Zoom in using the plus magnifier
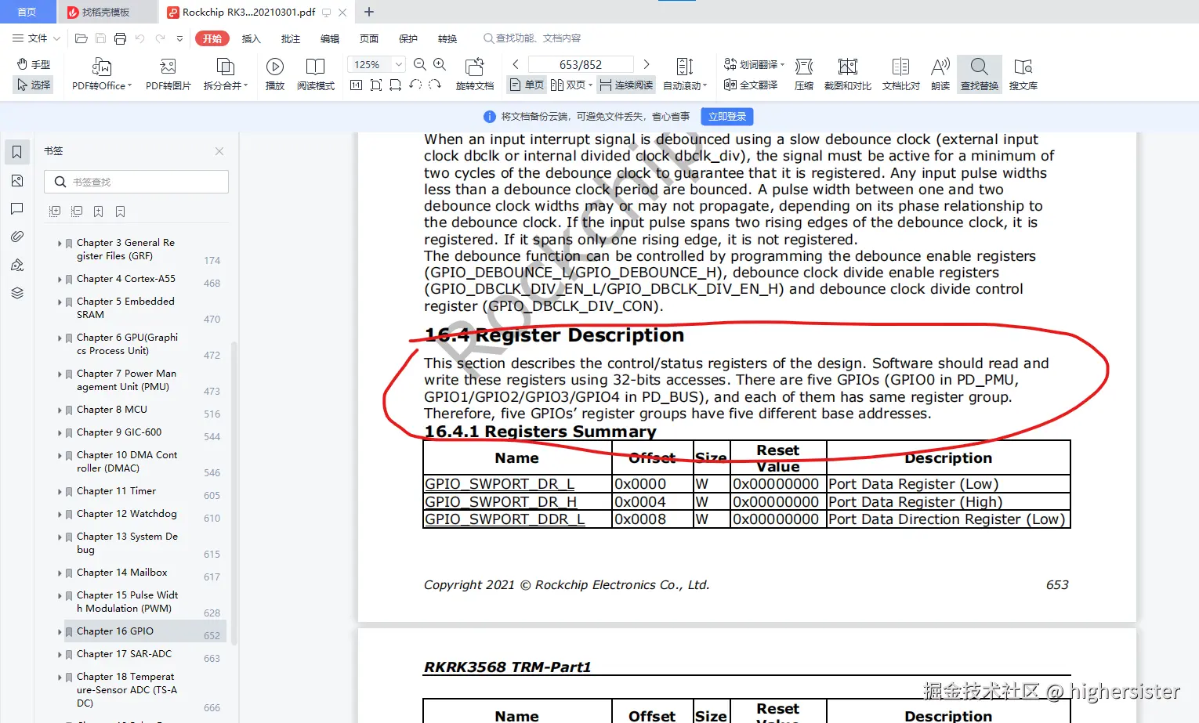The height and width of the screenshot is (723, 1199). coord(440,64)
